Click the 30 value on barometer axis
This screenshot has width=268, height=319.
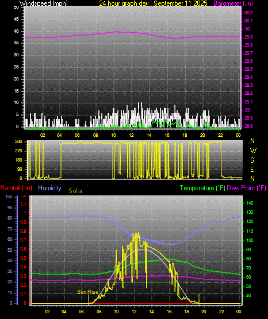tap(247, 29)
